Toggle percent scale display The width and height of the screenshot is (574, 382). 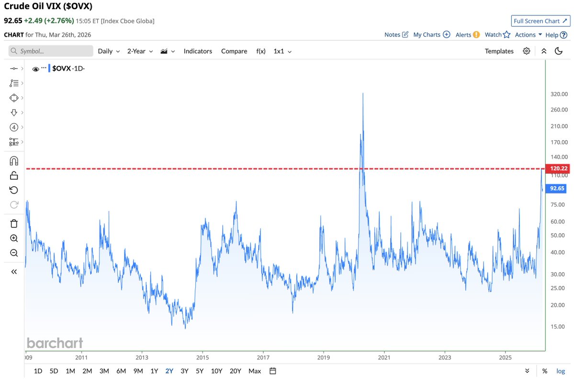coord(544,371)
